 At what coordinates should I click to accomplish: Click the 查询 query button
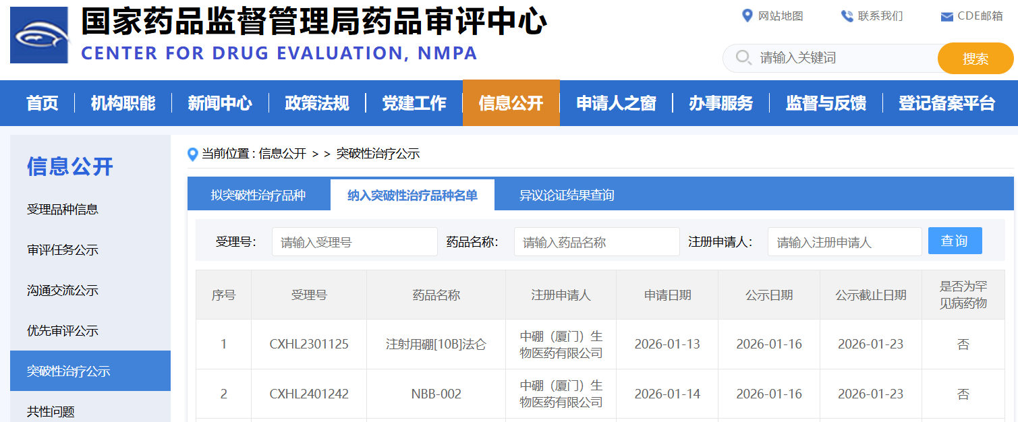(955, 241)
